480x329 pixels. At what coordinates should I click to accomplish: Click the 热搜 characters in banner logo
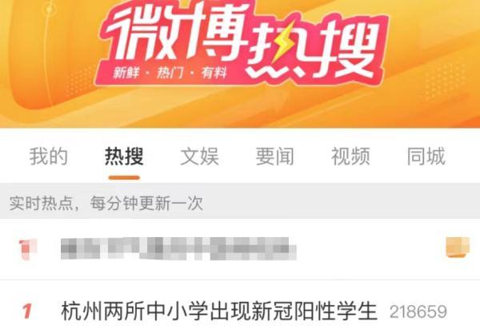click(x=314, y=49)
